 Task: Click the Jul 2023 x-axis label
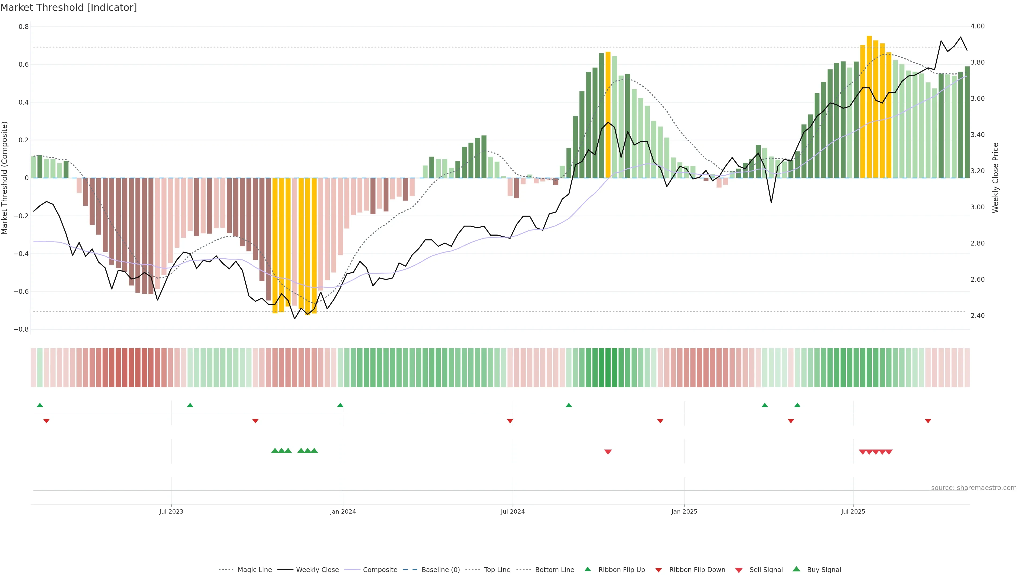171,511
